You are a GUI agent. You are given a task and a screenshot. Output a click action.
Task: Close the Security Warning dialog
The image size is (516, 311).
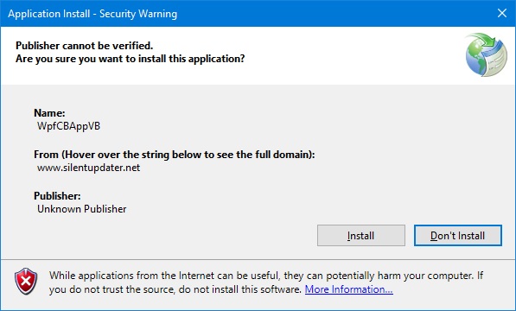click(x=502, y=13)
